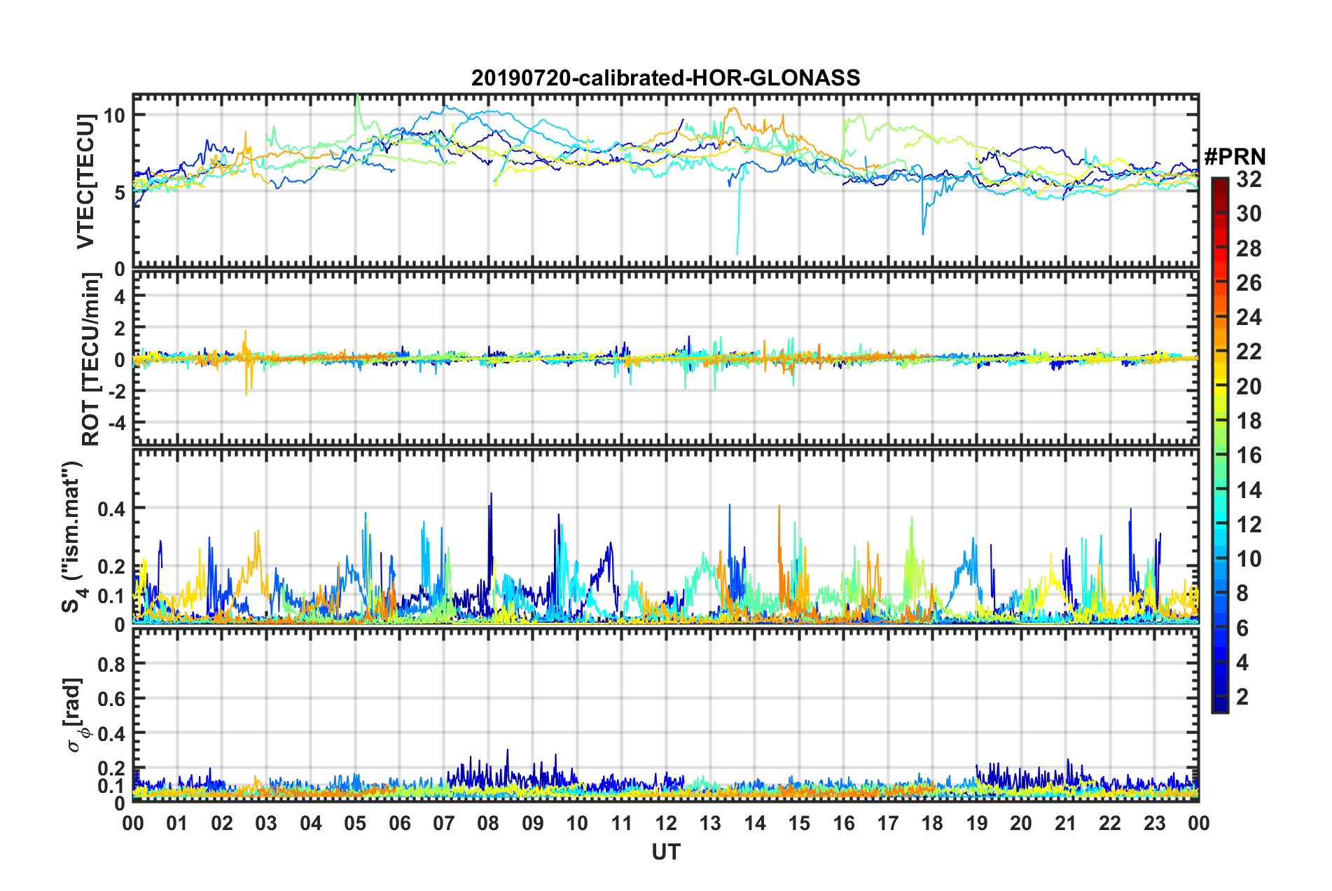Screen dimensions: 1332x891
Task: Click the plot title 20190720-calibrated-HOR-GLONASS
Action: point(665,78)
